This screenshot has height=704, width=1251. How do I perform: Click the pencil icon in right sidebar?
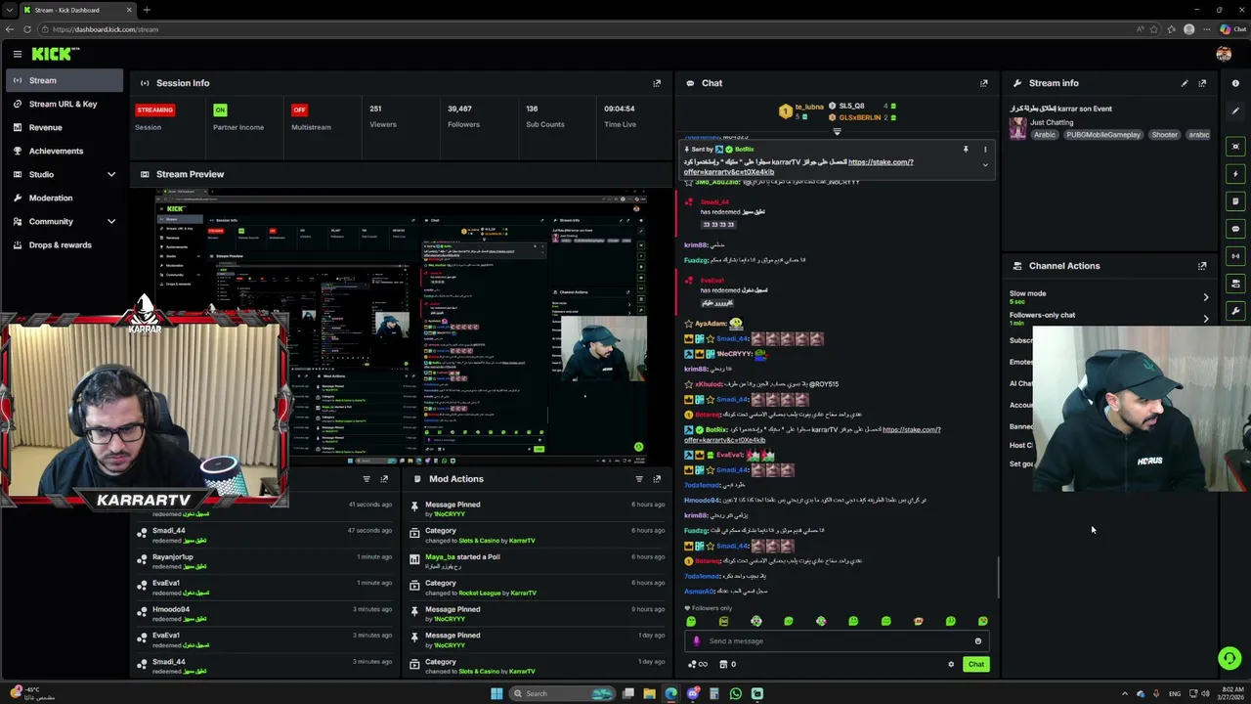(x=1235, y=110)
